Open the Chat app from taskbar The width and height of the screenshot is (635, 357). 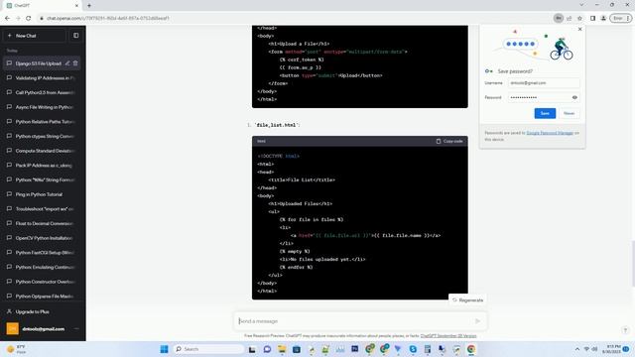[x=267, y=349]
